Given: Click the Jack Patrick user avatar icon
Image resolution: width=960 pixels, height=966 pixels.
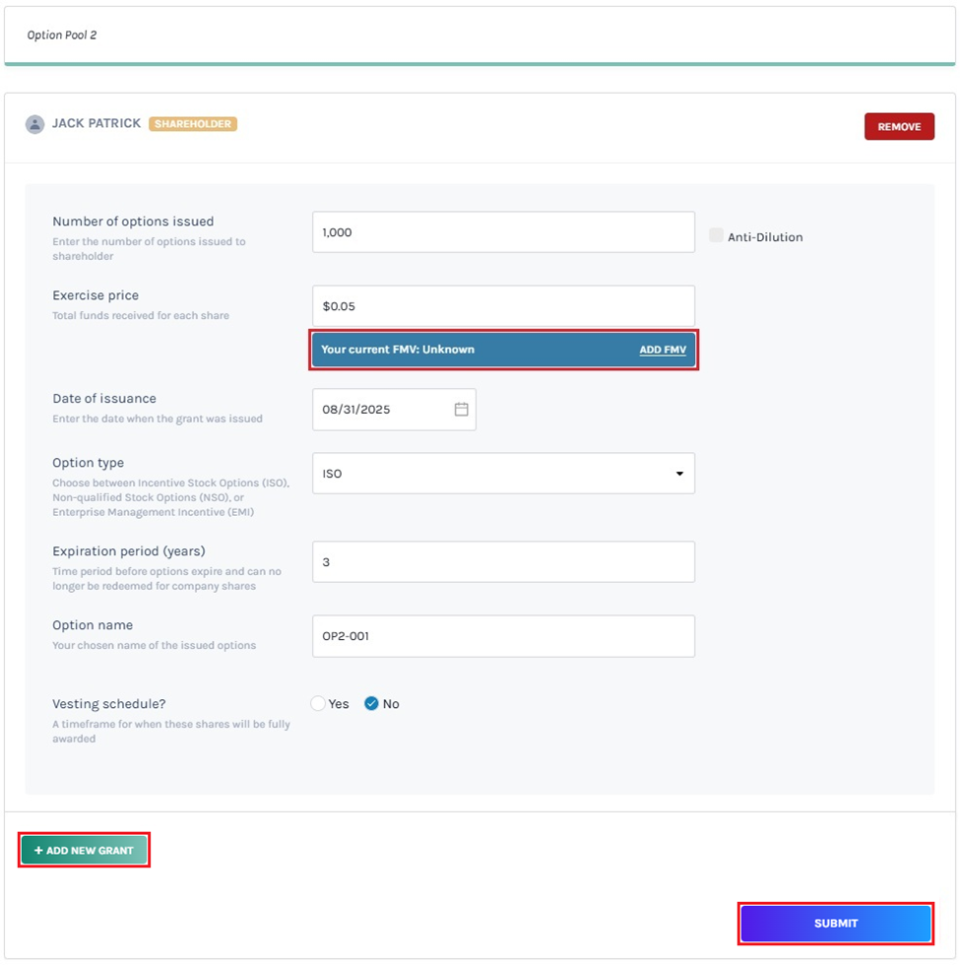Looking at the screenshot, I should (x=34, y=125).
